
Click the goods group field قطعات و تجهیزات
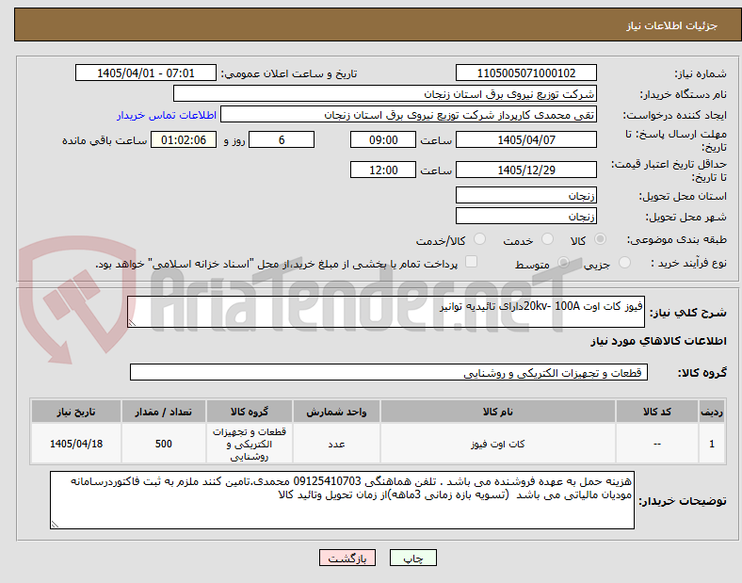[389, 372]
